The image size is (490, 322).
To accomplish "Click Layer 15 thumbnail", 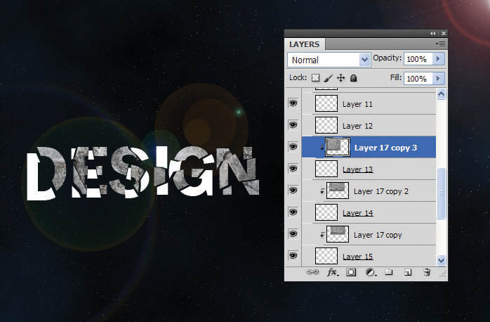I will 326,256.
